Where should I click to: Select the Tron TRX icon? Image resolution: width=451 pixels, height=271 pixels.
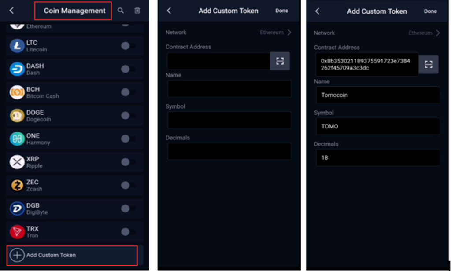point(17,232)
